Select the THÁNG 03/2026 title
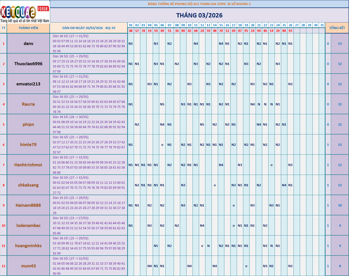The image size is (349, 276). 199,15
